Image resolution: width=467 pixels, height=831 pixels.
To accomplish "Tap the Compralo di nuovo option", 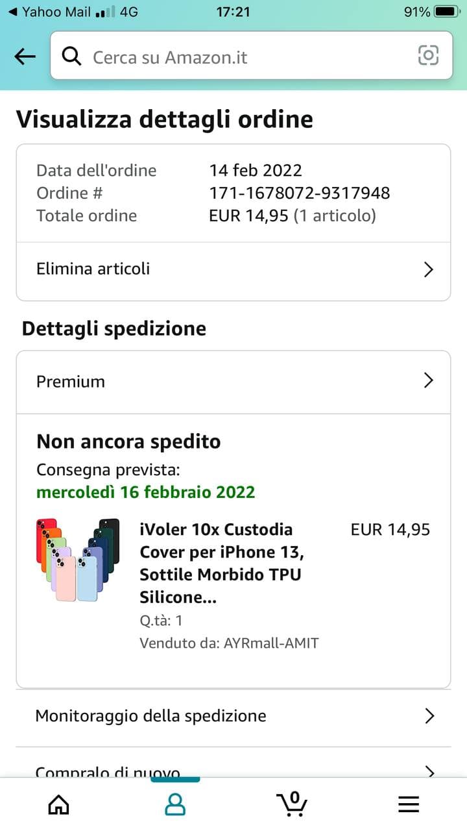I will pyautogui.click(x=108, y=770).
